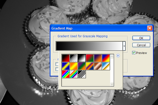Viewport: 158px width, 105px height.
Task: Cancel the Gradient Map dialog
Action: (141, 45)
